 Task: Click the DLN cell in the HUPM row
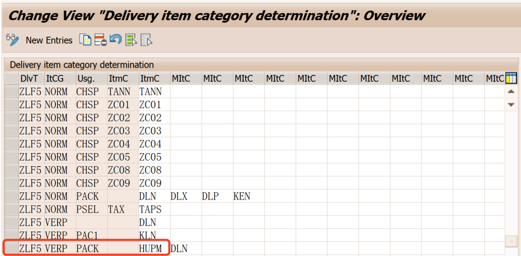[x=186, y=248]
